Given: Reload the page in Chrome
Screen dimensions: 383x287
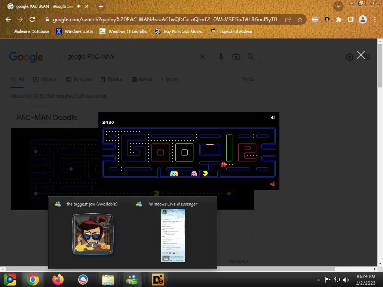Looking at the screenshot, I should pyautogui.click(x=32, y=19).
